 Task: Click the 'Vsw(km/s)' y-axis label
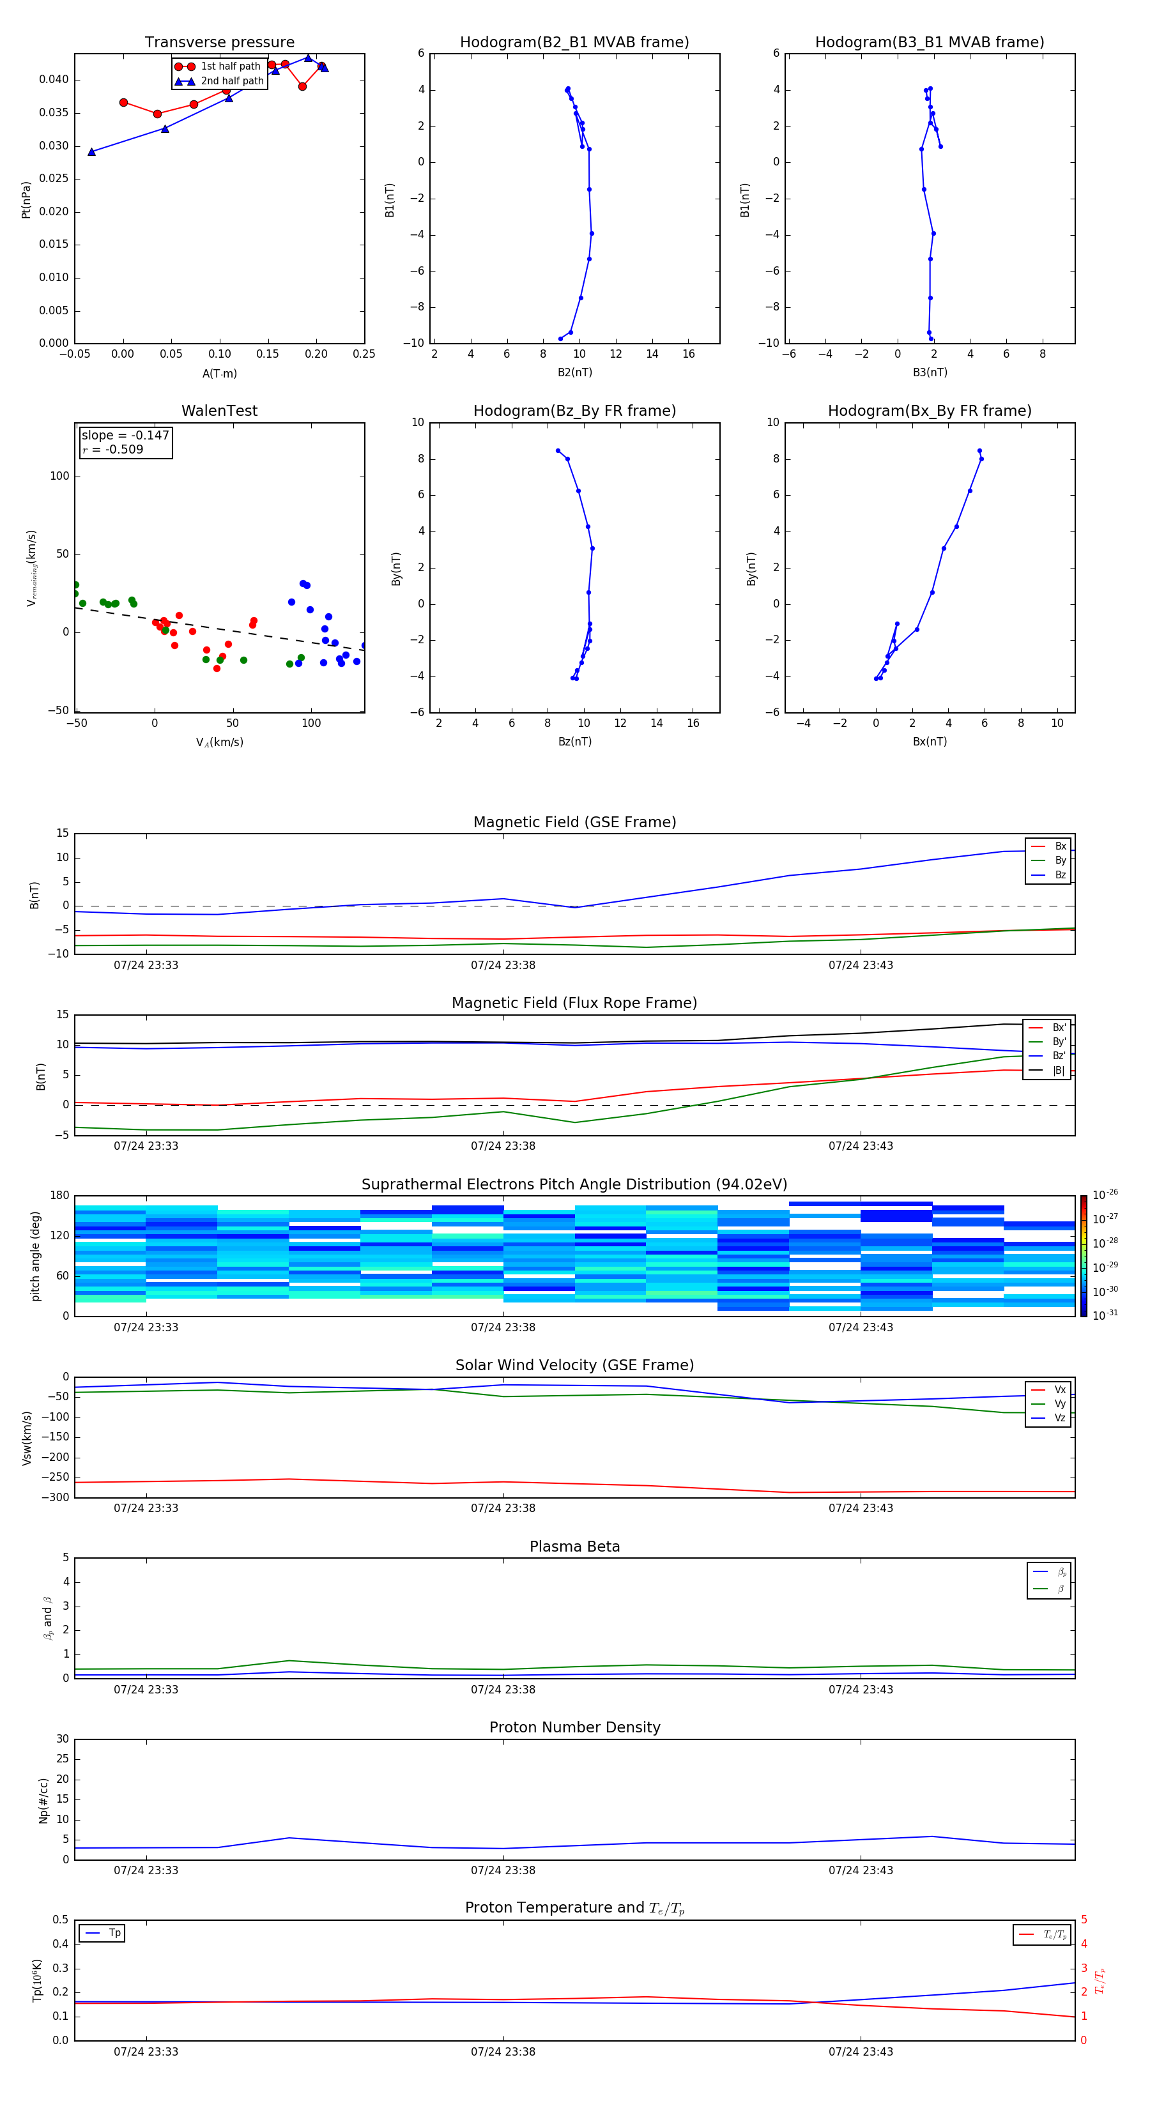coord(26,1439)
